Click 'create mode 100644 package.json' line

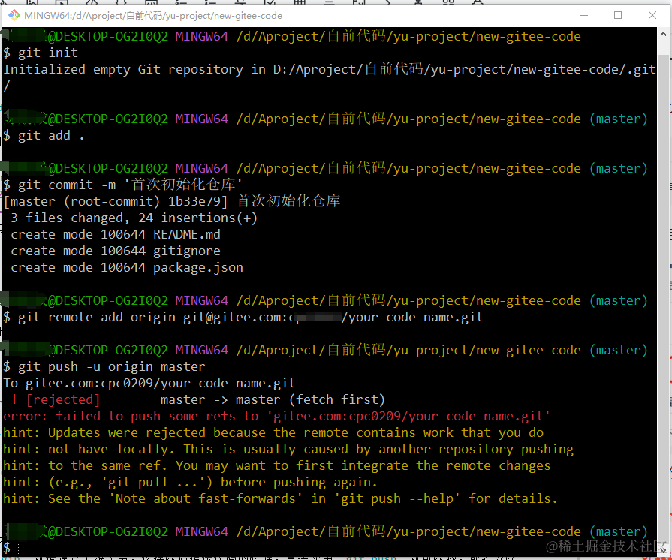[126, 268]
